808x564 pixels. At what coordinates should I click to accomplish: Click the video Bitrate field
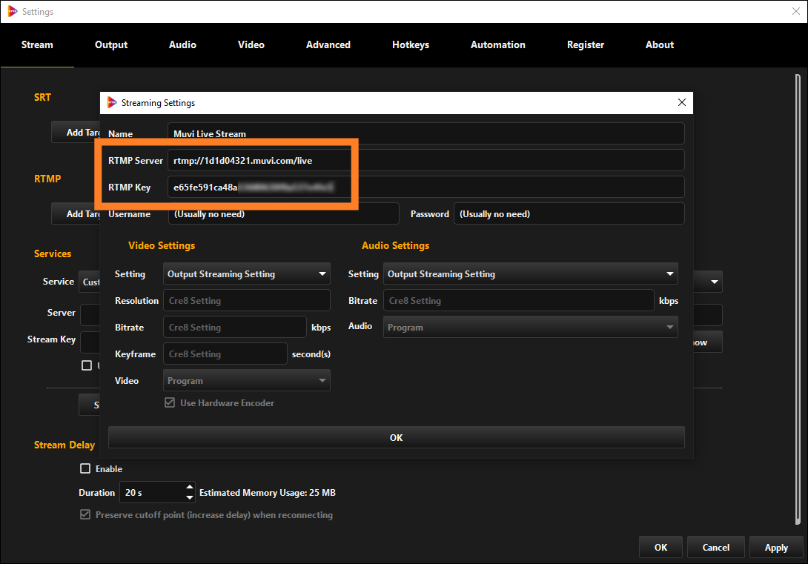pos(234,328)
